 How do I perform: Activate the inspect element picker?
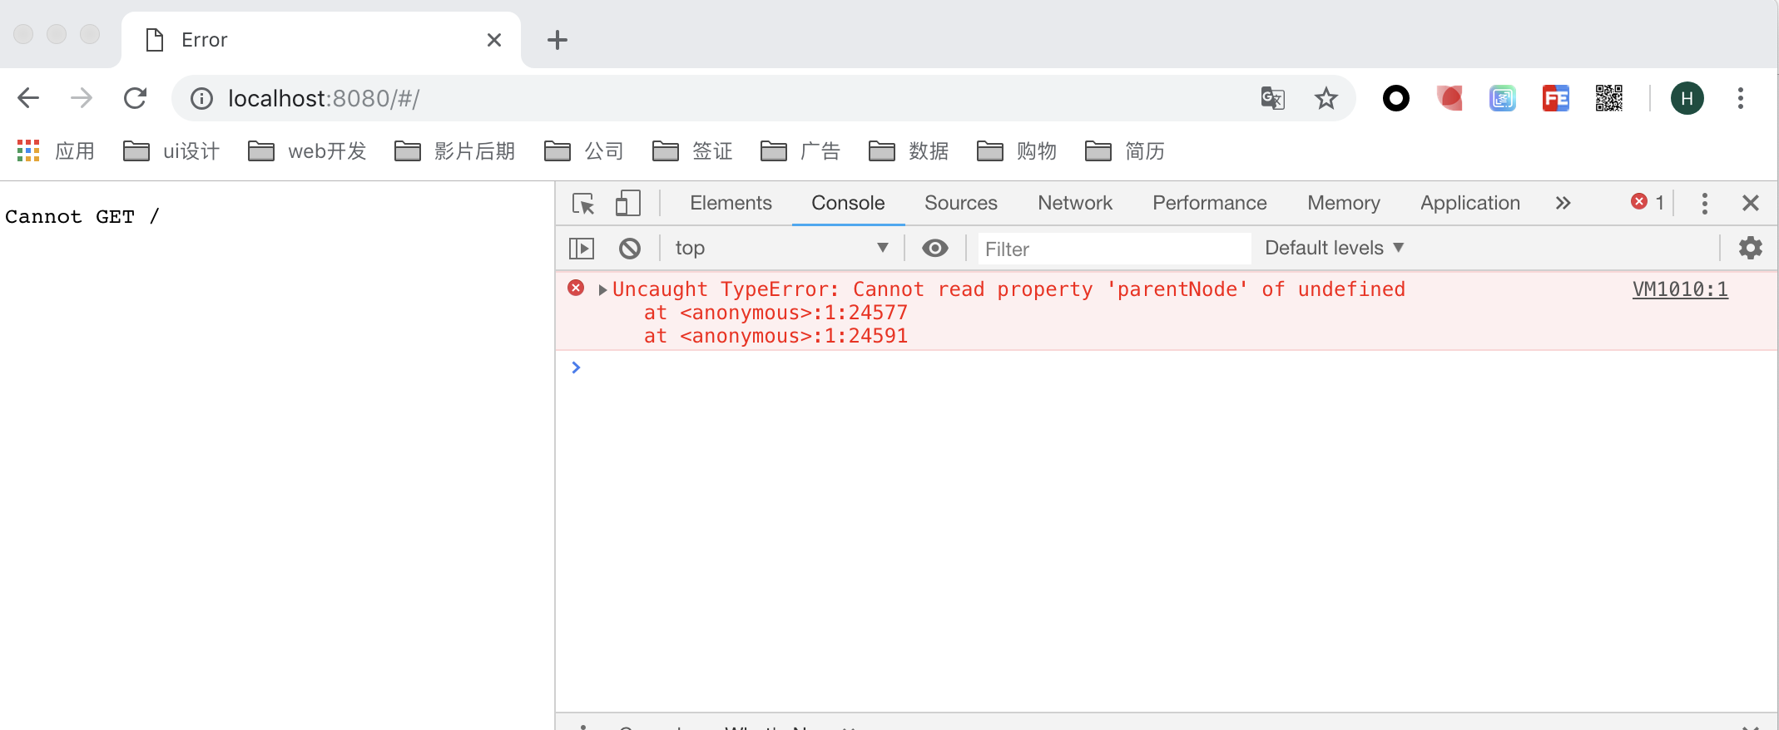(x=583, y=204)
